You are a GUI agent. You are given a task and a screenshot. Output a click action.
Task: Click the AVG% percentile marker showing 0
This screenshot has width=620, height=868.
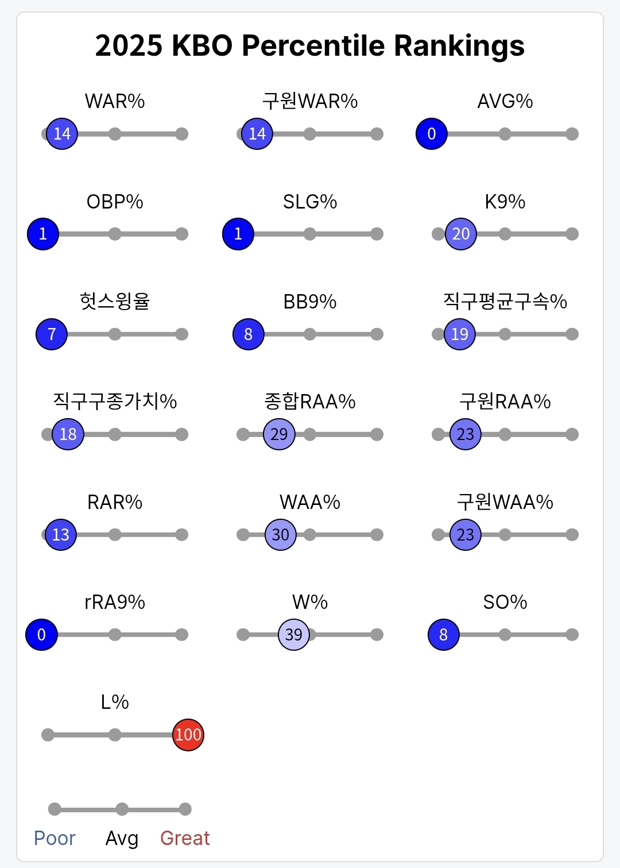click(432, 134)
